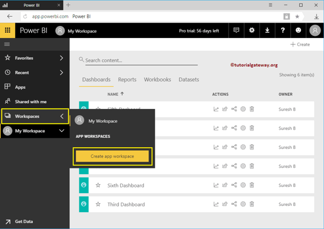Image resolution: width=324 pixels, height=229 pixels.
Task: Open the browser hamburger menu
Action: [270, 5]
